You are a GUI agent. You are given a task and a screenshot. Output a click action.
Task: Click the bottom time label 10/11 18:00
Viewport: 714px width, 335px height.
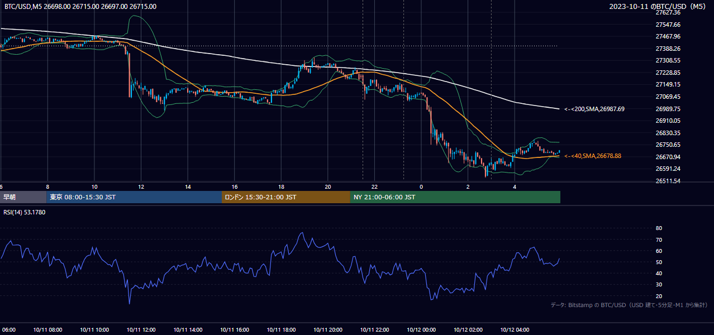(281, 329)
